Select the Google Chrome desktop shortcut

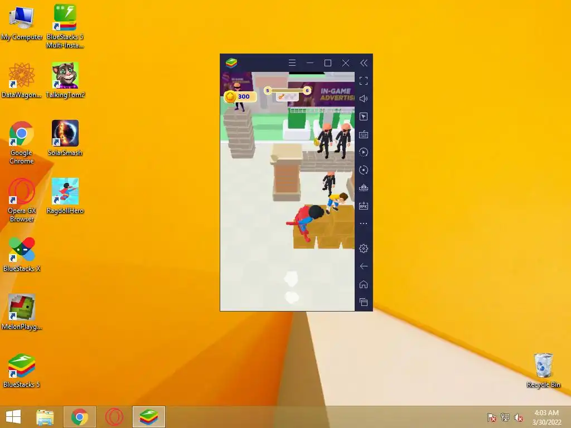tap(22, 142)
